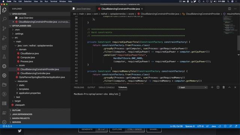Open the Test flask view
The height and width of the screenshot is (135, 240).
(x=4, y=57)
